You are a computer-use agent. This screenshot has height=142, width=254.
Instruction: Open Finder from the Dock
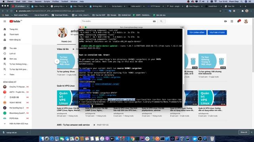tap(42, 138)
